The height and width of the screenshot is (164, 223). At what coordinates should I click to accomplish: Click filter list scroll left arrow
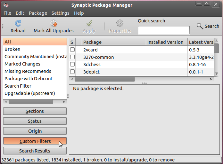(x=6, y=102)
